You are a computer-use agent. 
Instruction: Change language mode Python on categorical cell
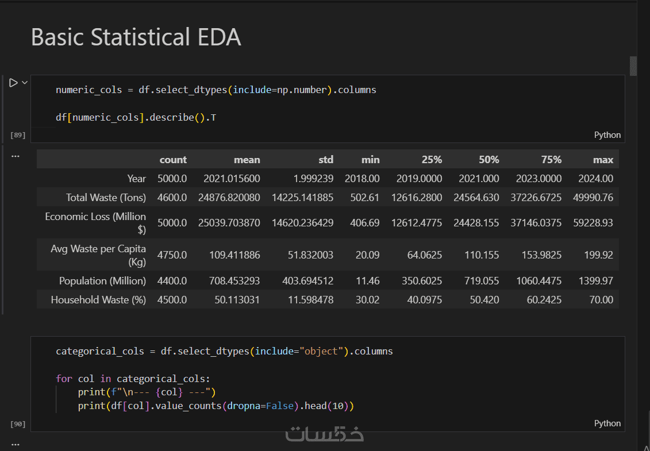tap(607, 423)
